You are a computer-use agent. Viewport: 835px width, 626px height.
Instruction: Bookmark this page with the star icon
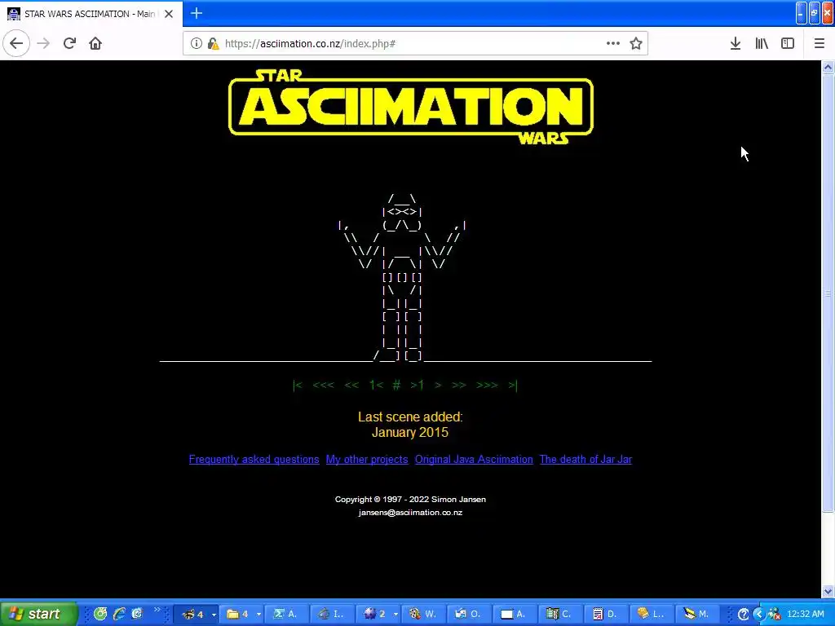(x=636, y=43)
